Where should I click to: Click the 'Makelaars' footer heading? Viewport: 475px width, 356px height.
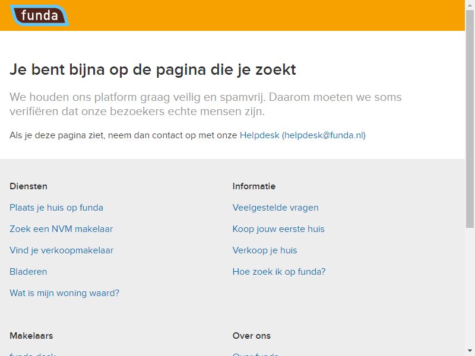click(31, 336)
